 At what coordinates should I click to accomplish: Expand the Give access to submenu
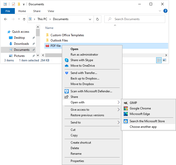coord(118,110)
